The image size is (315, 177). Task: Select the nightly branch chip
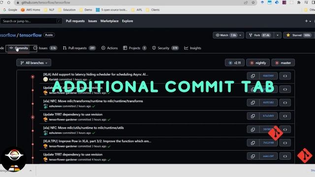pyautogui.click(x=258, y=63)
